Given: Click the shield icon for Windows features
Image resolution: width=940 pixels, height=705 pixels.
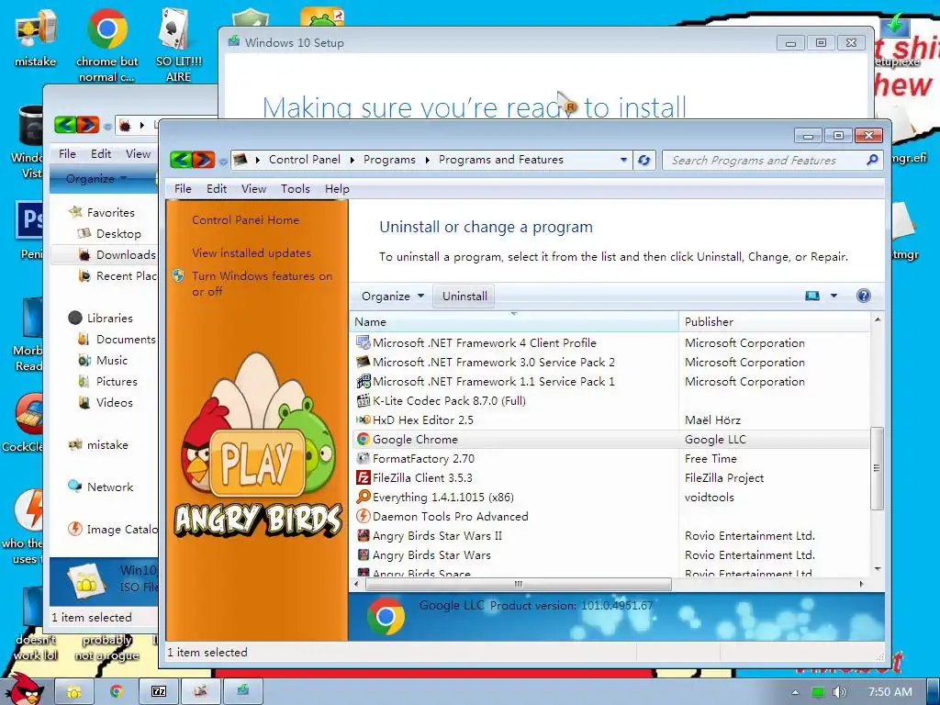Looking at the screenshot, I should coord(178,276).
